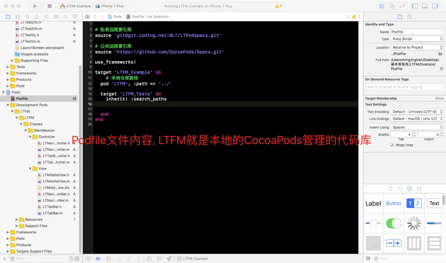This screenshot has width=446, height=263.
Task: Open the Type dropdown Ruby Script
Action: pyautogui.click(x=417, y=39)
